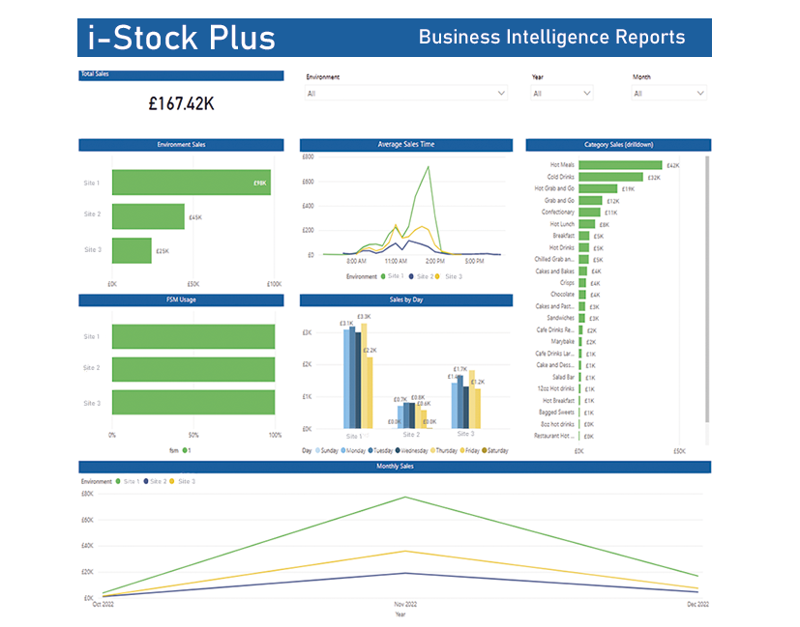The image size is (800, 627).
Task: Click the Salad Bar category label
Action: coord(563,378)
